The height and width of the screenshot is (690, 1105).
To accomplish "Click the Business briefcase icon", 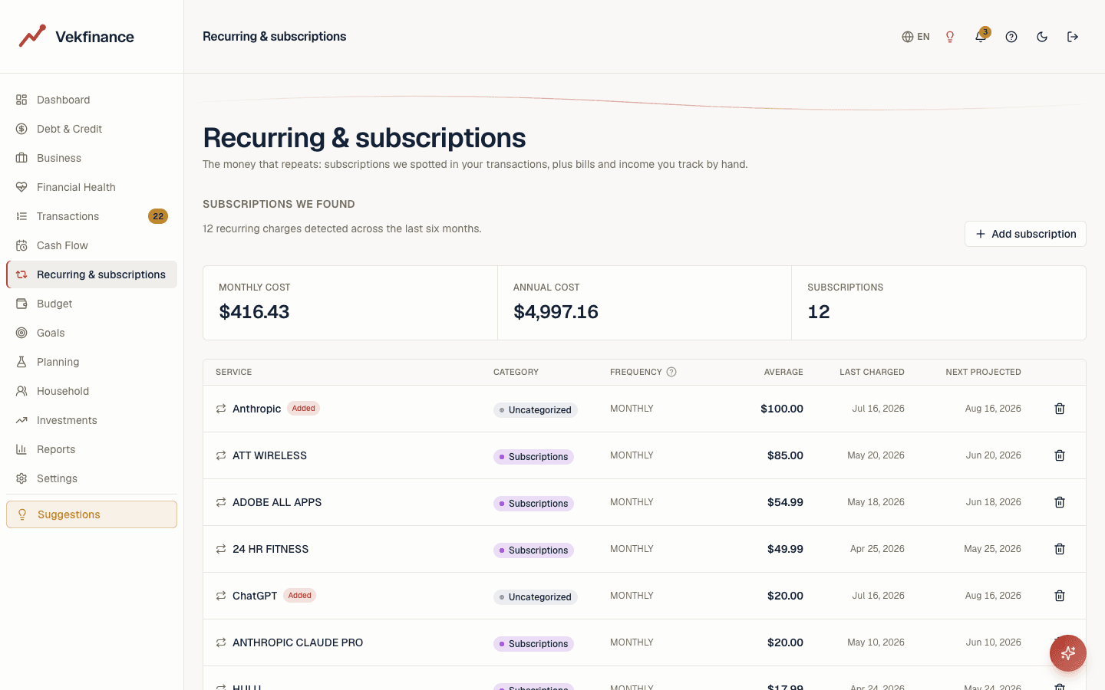I will tap(21, 158).
